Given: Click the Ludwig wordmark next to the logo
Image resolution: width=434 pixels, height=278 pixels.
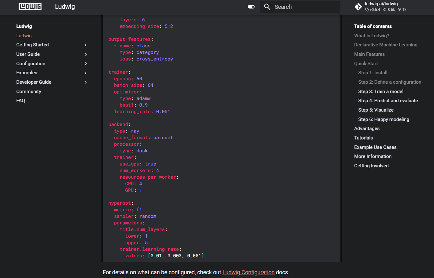Looking at the screenshot, I should (x=65, y=7).
